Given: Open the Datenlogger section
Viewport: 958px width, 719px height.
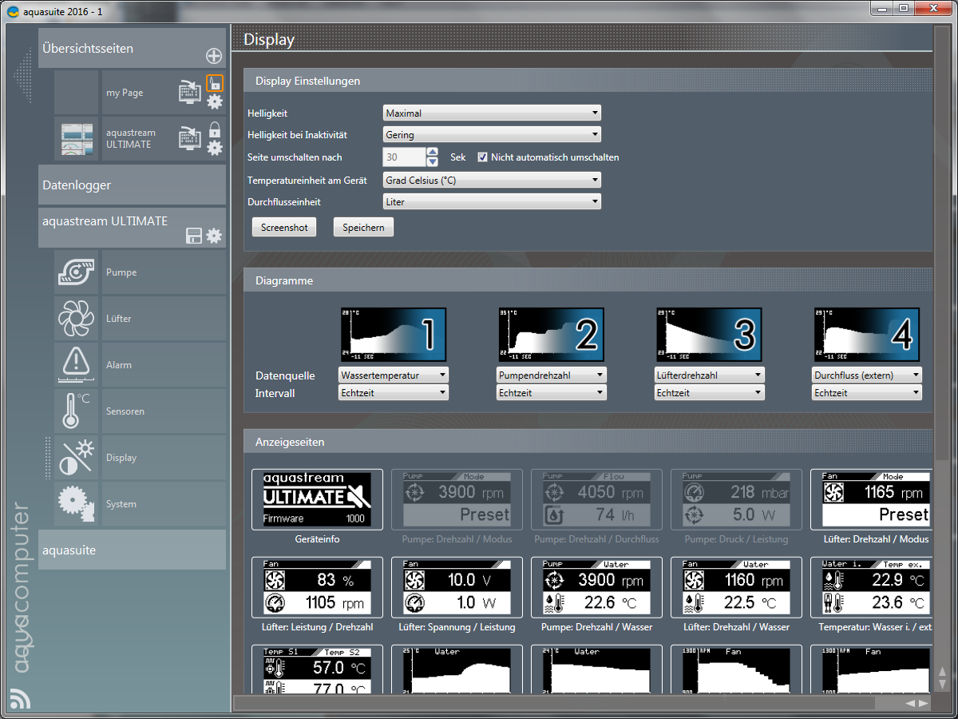Looking at the screenshot, I should pos(132,185).
